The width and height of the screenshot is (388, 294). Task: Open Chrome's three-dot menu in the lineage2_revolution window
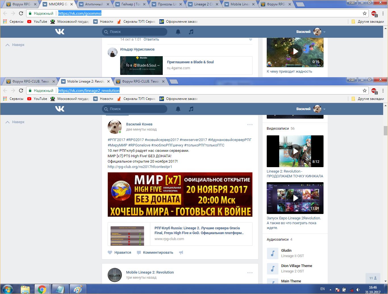coord(383,91)
